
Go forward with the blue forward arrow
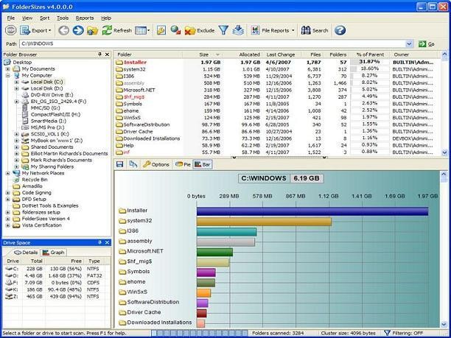78,30
